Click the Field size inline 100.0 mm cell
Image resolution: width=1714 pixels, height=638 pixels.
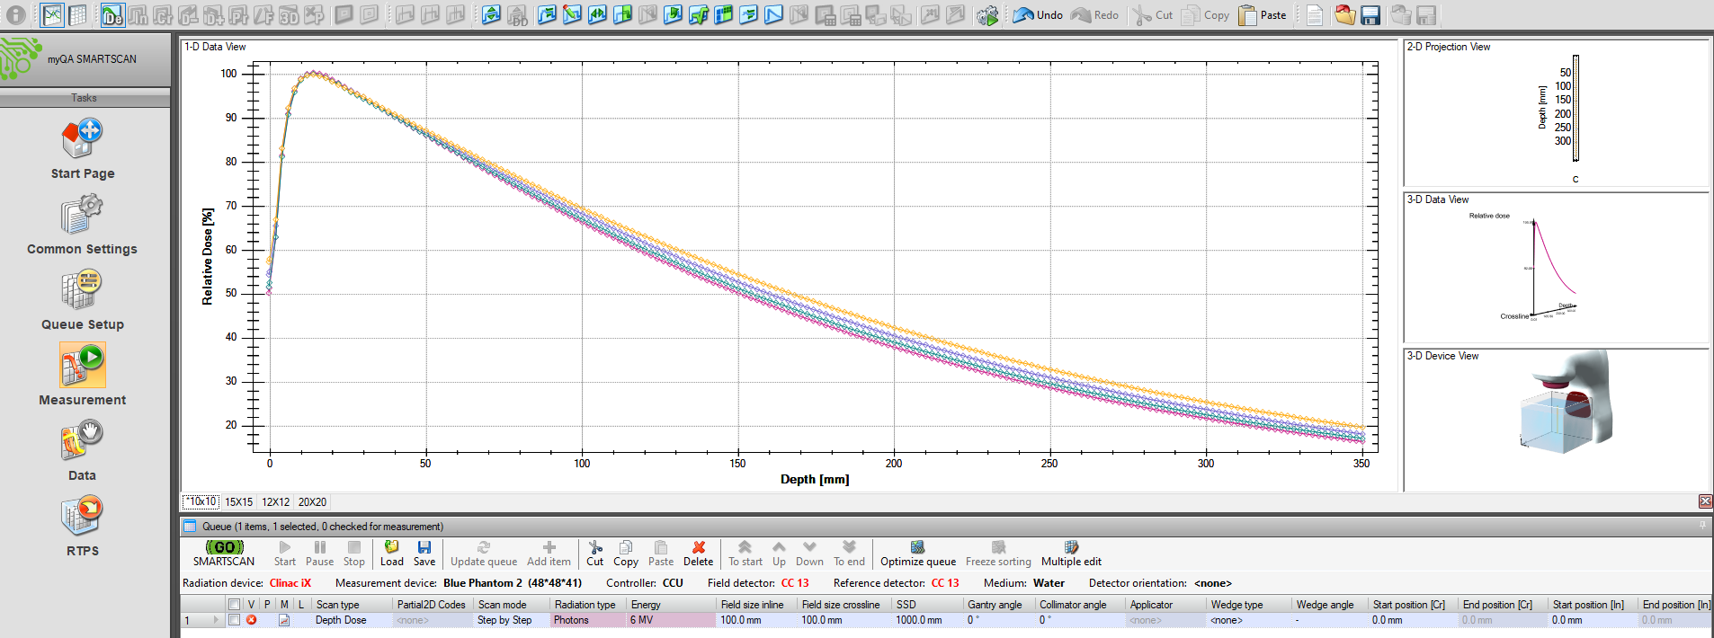click(755, 620)
